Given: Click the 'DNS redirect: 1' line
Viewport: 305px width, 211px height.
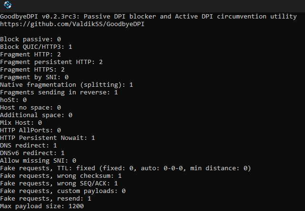Looking at the screenshot, I should tap(29, 145).
